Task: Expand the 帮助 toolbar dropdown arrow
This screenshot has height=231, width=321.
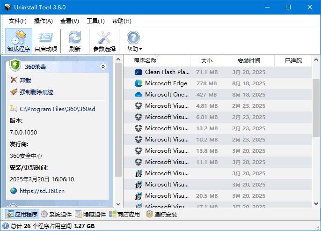Action: 140,49
